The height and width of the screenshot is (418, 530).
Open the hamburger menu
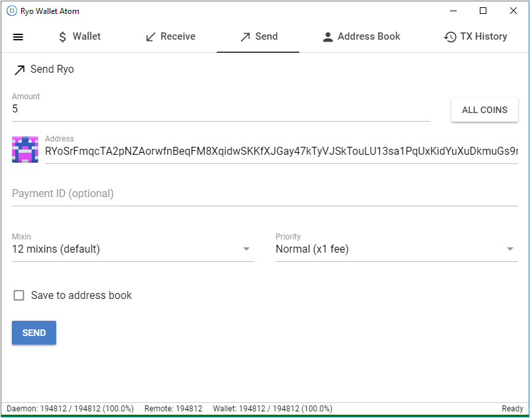(x=18, y=37)
